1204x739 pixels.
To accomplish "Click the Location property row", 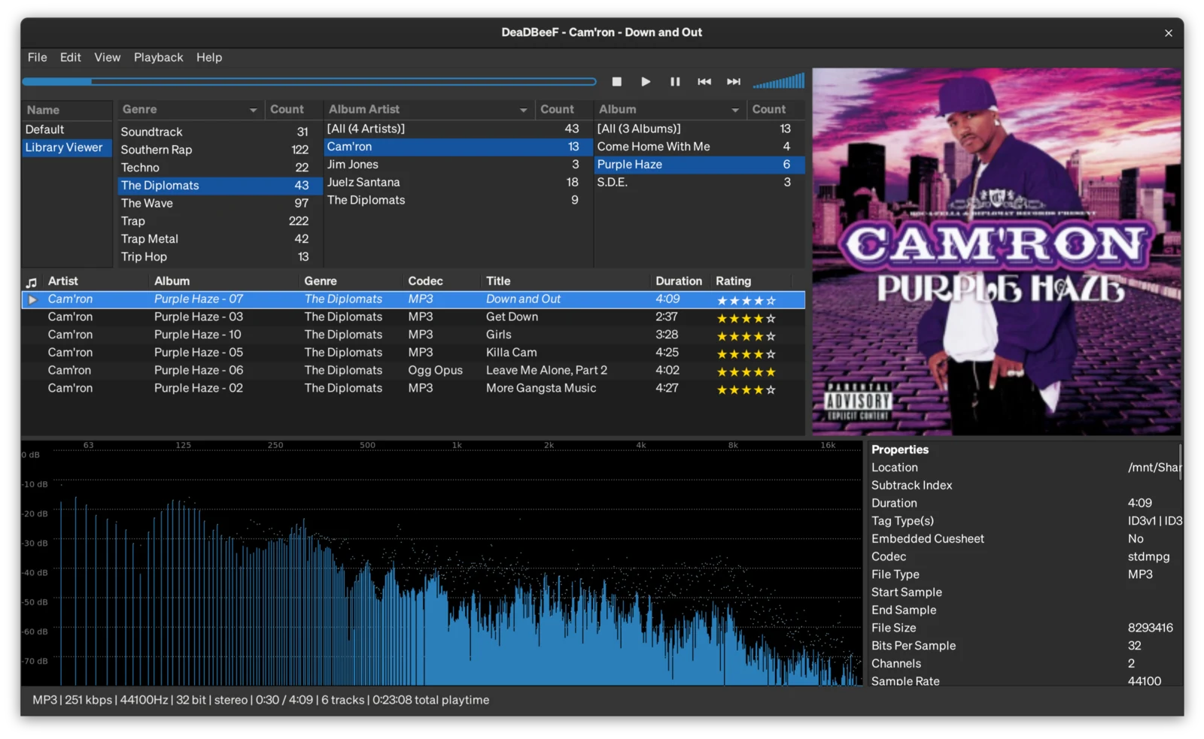I will [1026, 468].
